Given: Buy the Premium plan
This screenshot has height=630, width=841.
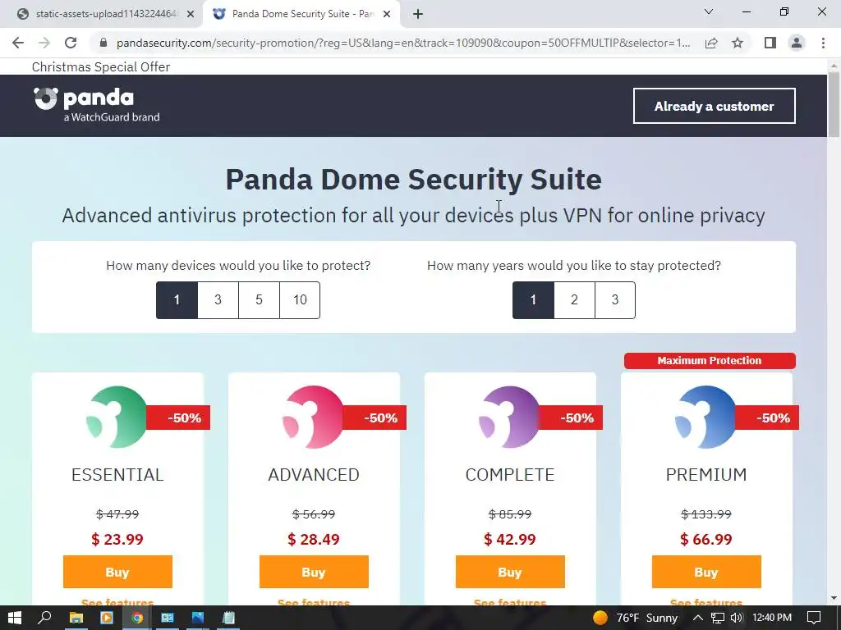Looking at the screenshot, I should 706,572.
